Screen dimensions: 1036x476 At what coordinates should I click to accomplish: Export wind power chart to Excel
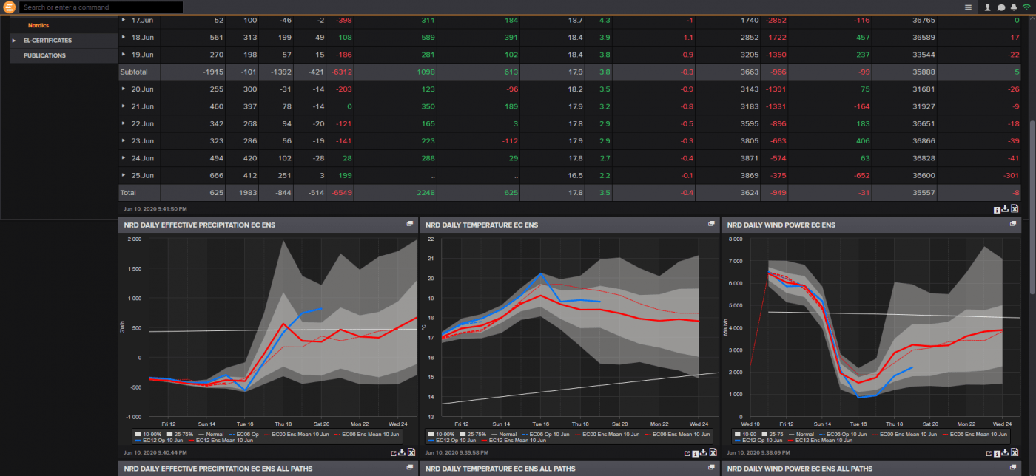click(1015, 452)
